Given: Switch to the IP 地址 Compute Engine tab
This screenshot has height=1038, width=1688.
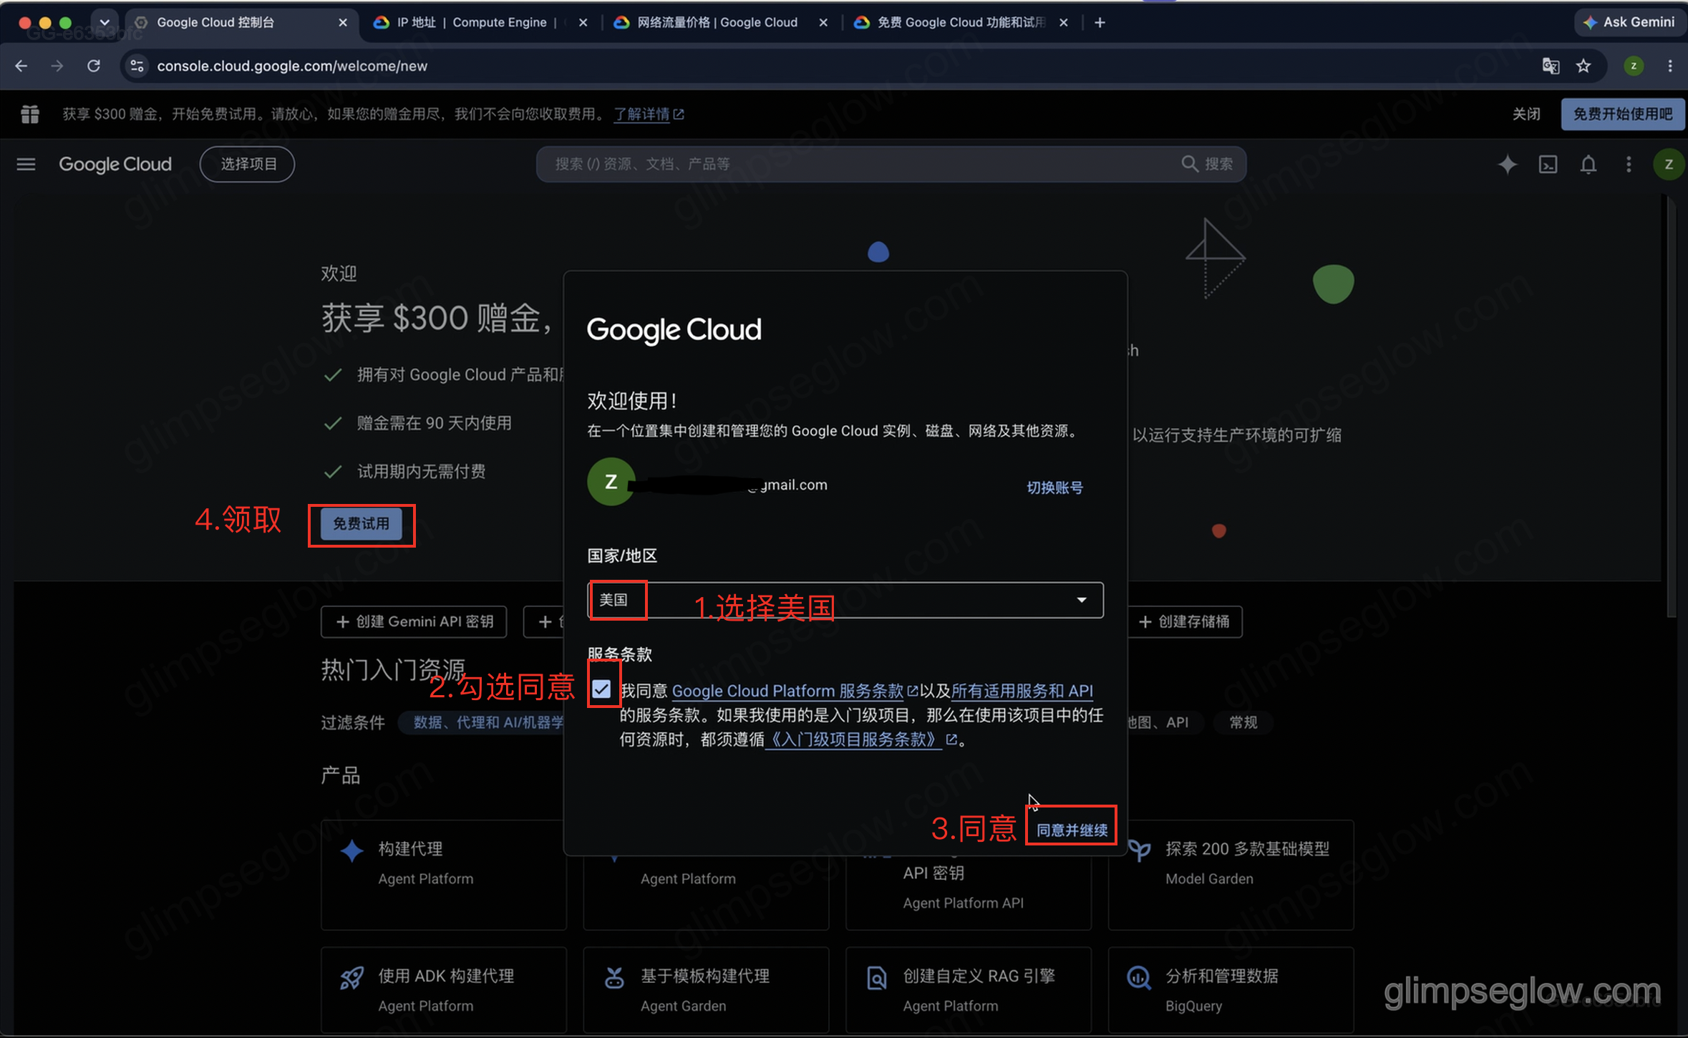Looking at the screenshot, I should [x=472, y=23].
